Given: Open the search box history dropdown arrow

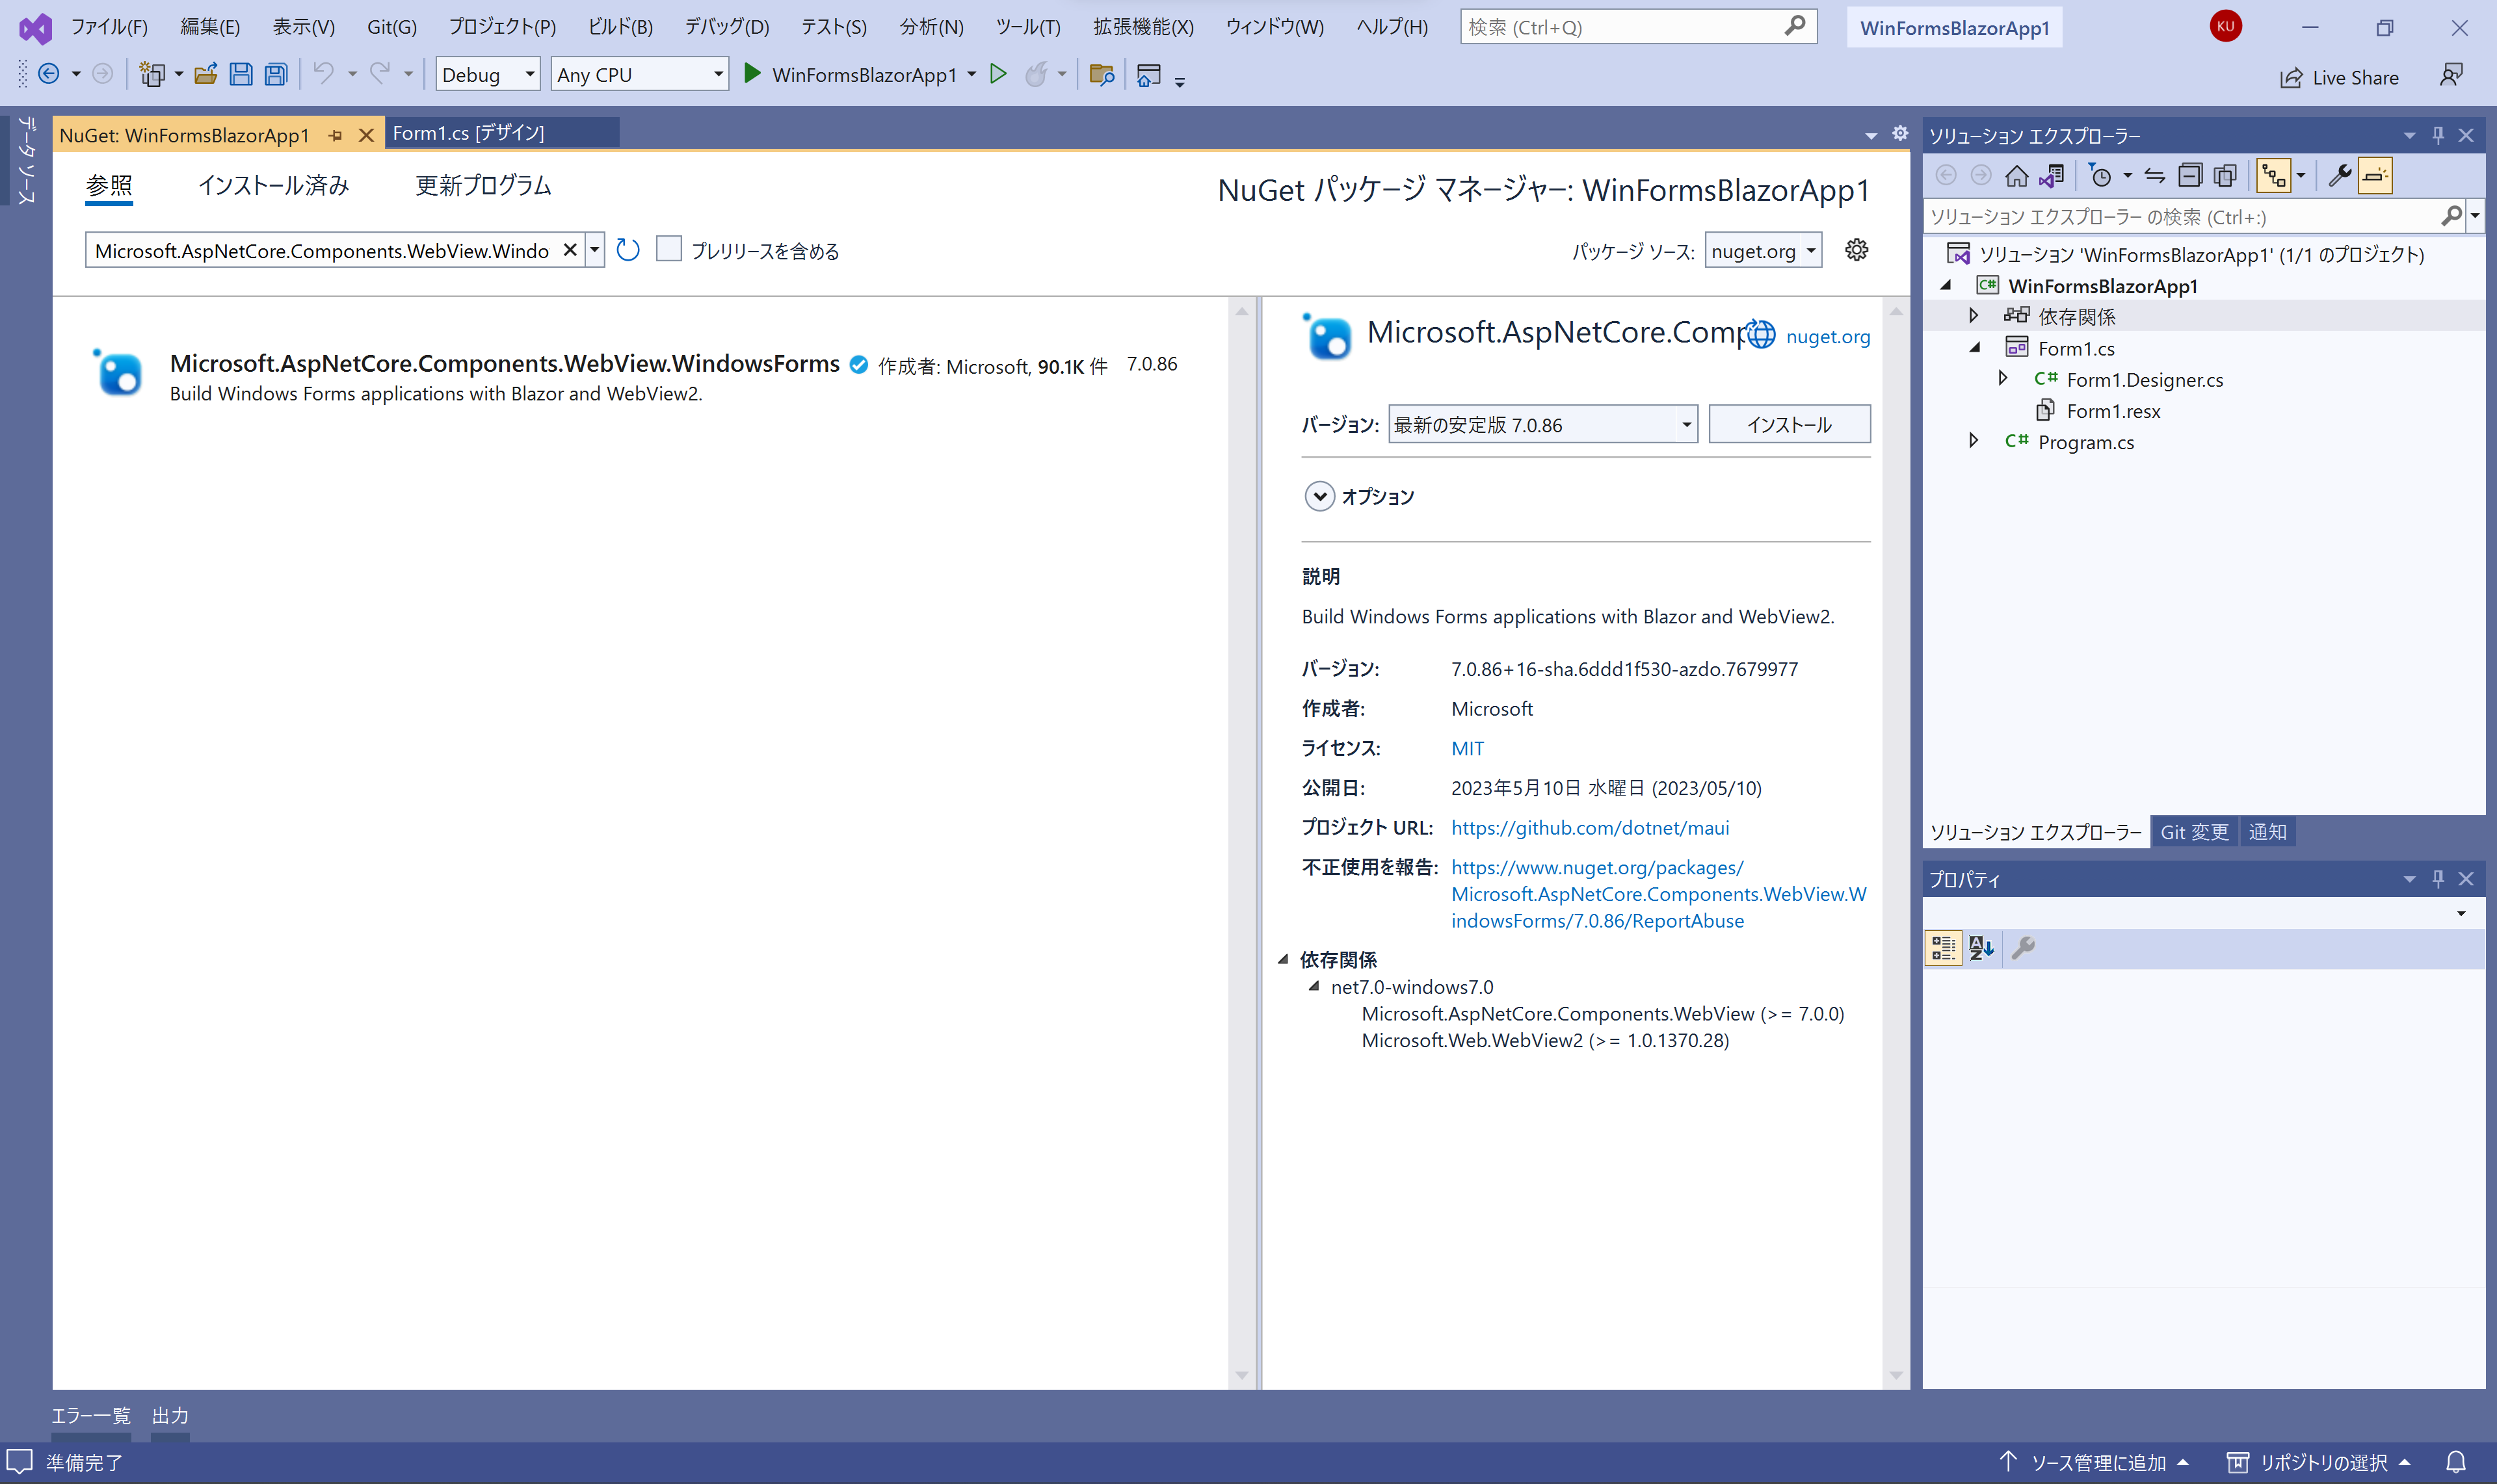Looking at the screenshot, I should 594,250.
